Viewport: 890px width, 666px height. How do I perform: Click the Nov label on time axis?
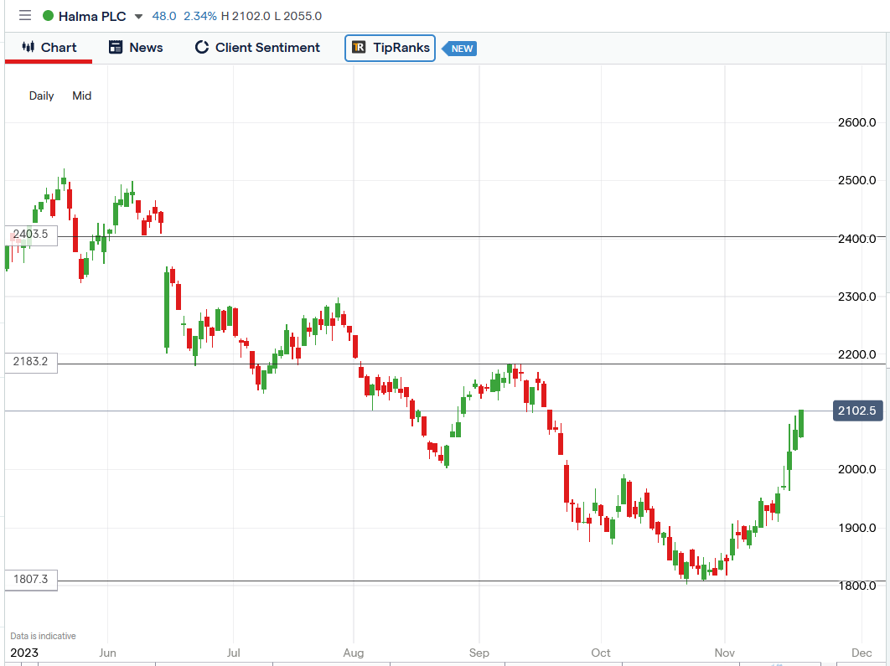(x=724, y=653)
